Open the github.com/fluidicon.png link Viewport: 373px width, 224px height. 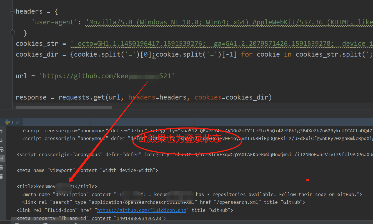click(142, 210)
